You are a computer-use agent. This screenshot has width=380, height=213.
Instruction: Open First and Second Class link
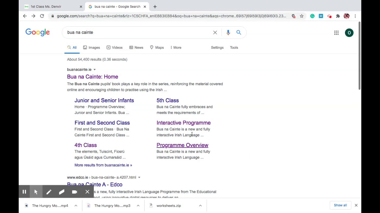click(102, 123)
